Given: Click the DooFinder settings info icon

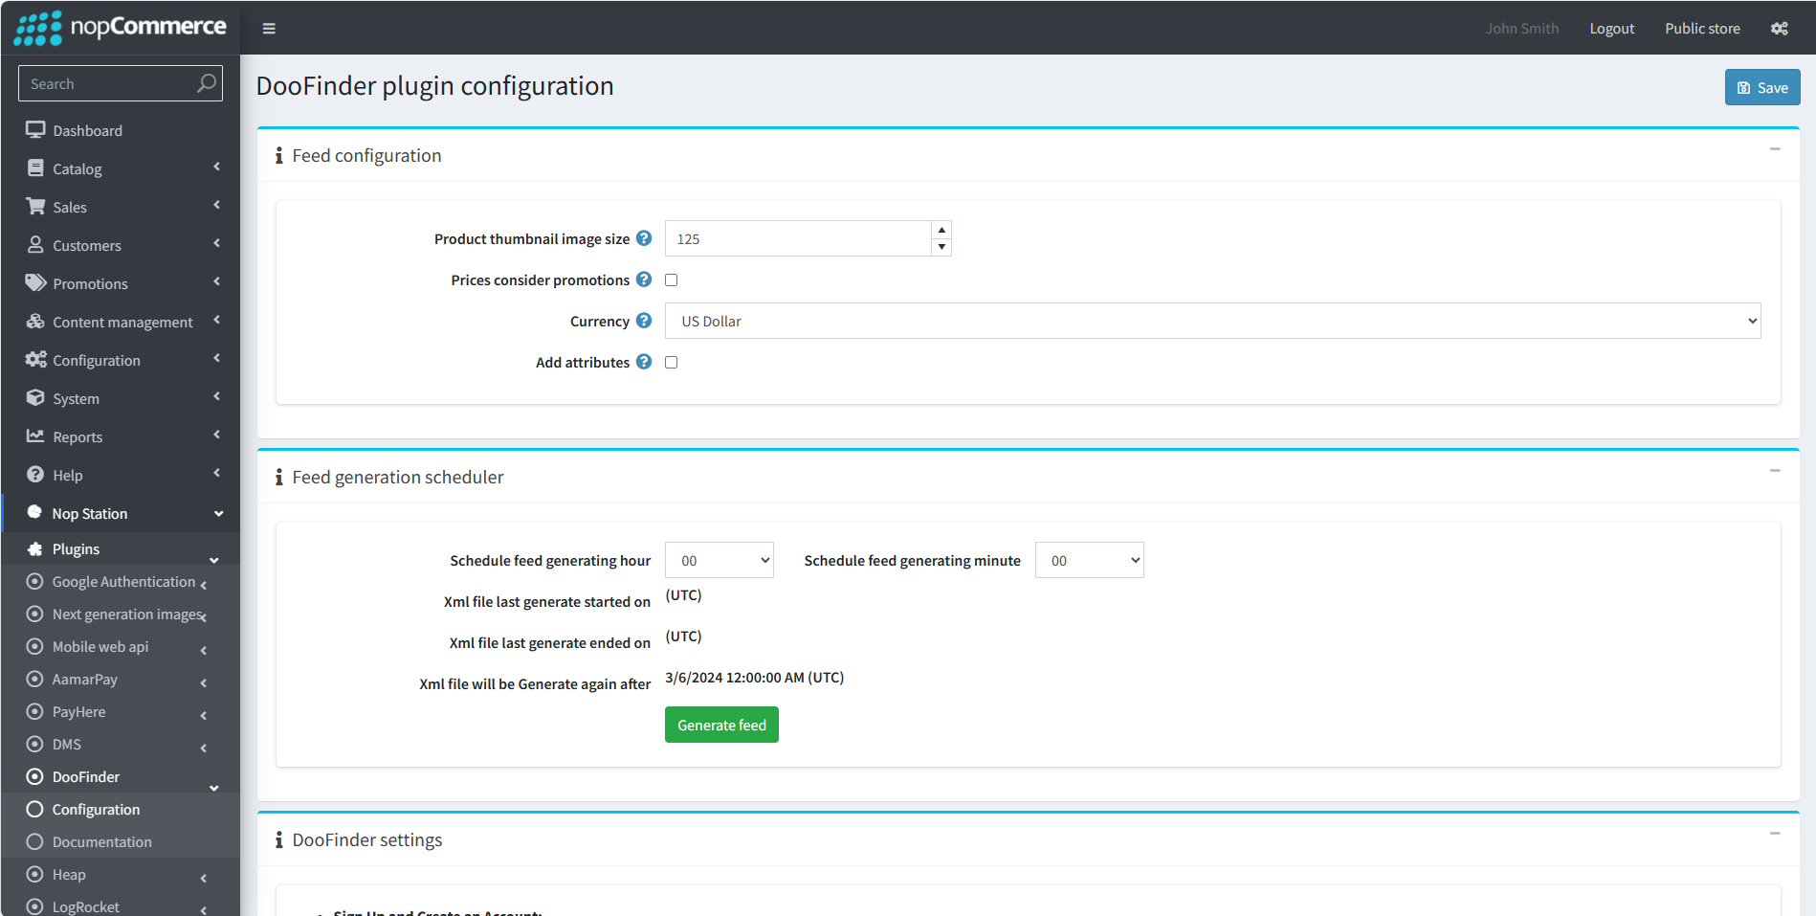Looking at the screenshot, I should coord(278,839).
